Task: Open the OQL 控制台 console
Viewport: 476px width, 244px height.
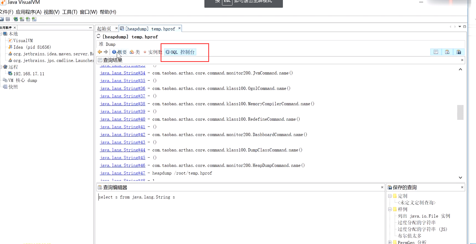Action: coord(180,52)
